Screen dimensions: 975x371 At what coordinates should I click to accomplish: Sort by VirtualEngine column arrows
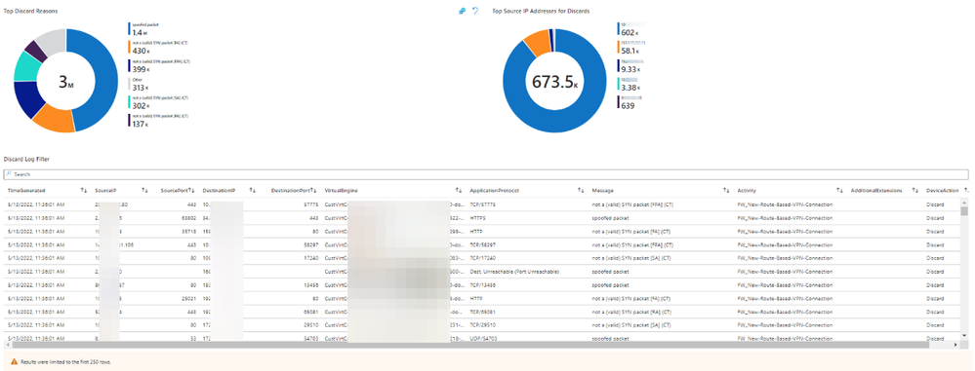(x=459, y=191)
